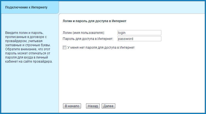Click empty white area above the navigation buttons
Screen dimensions: 206x114
click(x=131, y=79)
